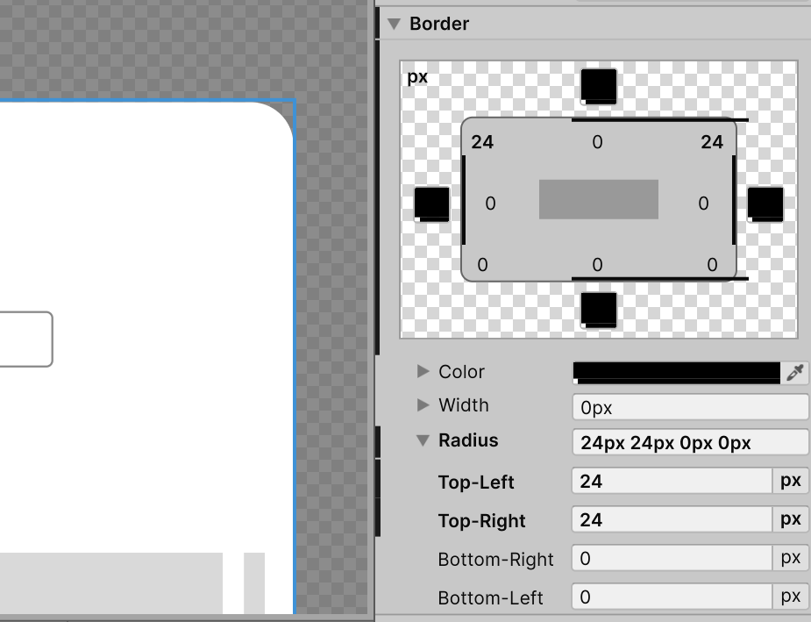This screenshot has width=811, height=622.
Task: Open the px unit dropdown for Bottom-Right
Action: click(791, 558)
